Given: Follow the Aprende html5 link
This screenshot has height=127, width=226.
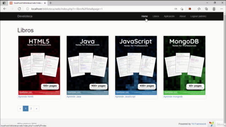Looking at the screenshot, I should tap(26, 97).
